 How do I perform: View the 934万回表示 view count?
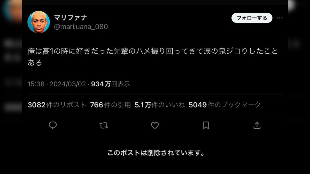pos(111,84)
